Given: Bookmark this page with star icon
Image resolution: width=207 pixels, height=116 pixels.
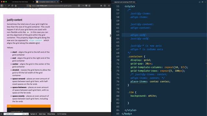Looking at the screenshot, I should coord(89,6).
